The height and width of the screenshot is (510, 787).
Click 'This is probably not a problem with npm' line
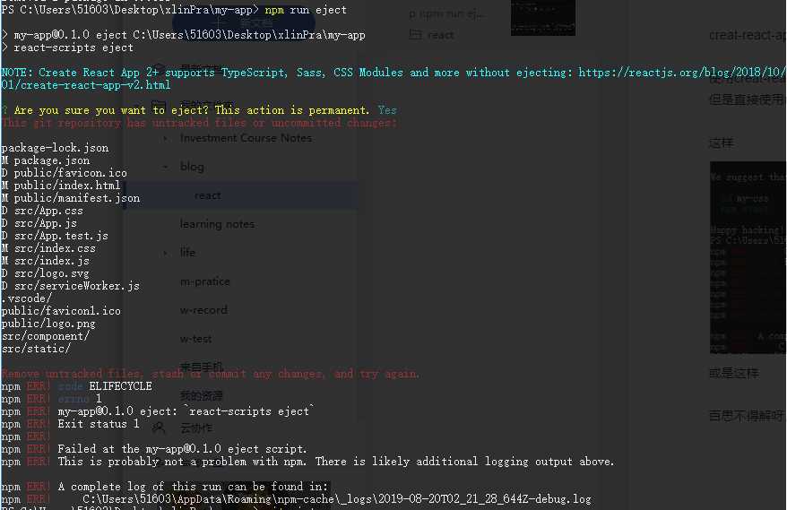(x=336, y=462)
